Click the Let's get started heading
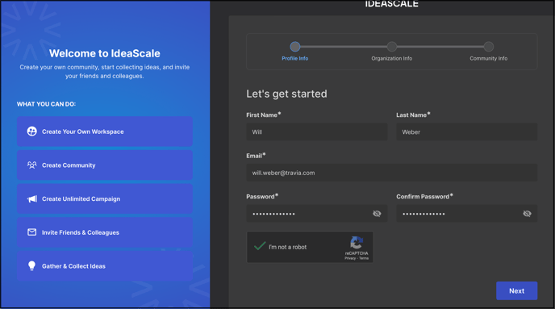555x309 pixels. tap(286, 94)
